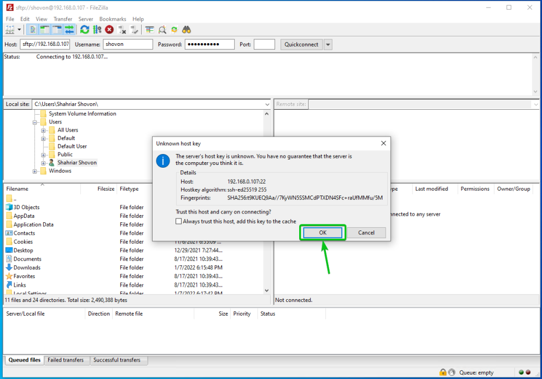The image size is (542, 379).
Task: Toggle directory comparison
Action: point(162,29)
